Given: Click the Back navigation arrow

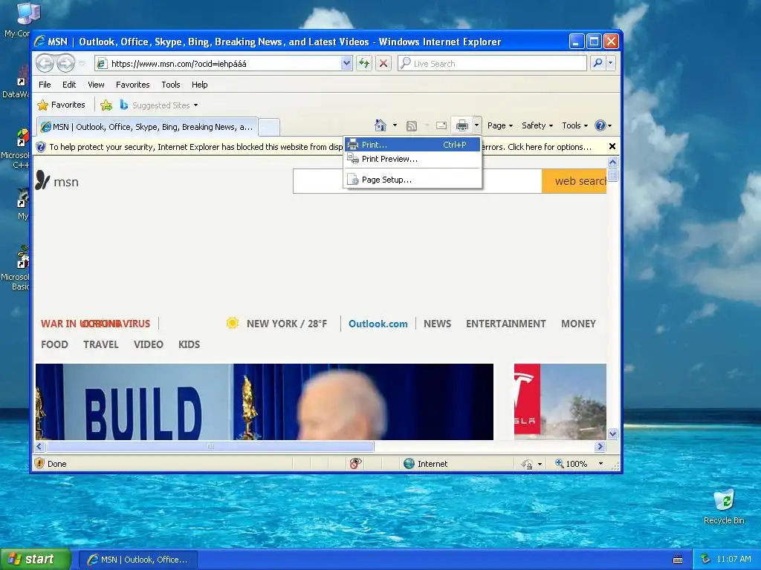Looking at the screenshot, I should click(x=45, y=63).
